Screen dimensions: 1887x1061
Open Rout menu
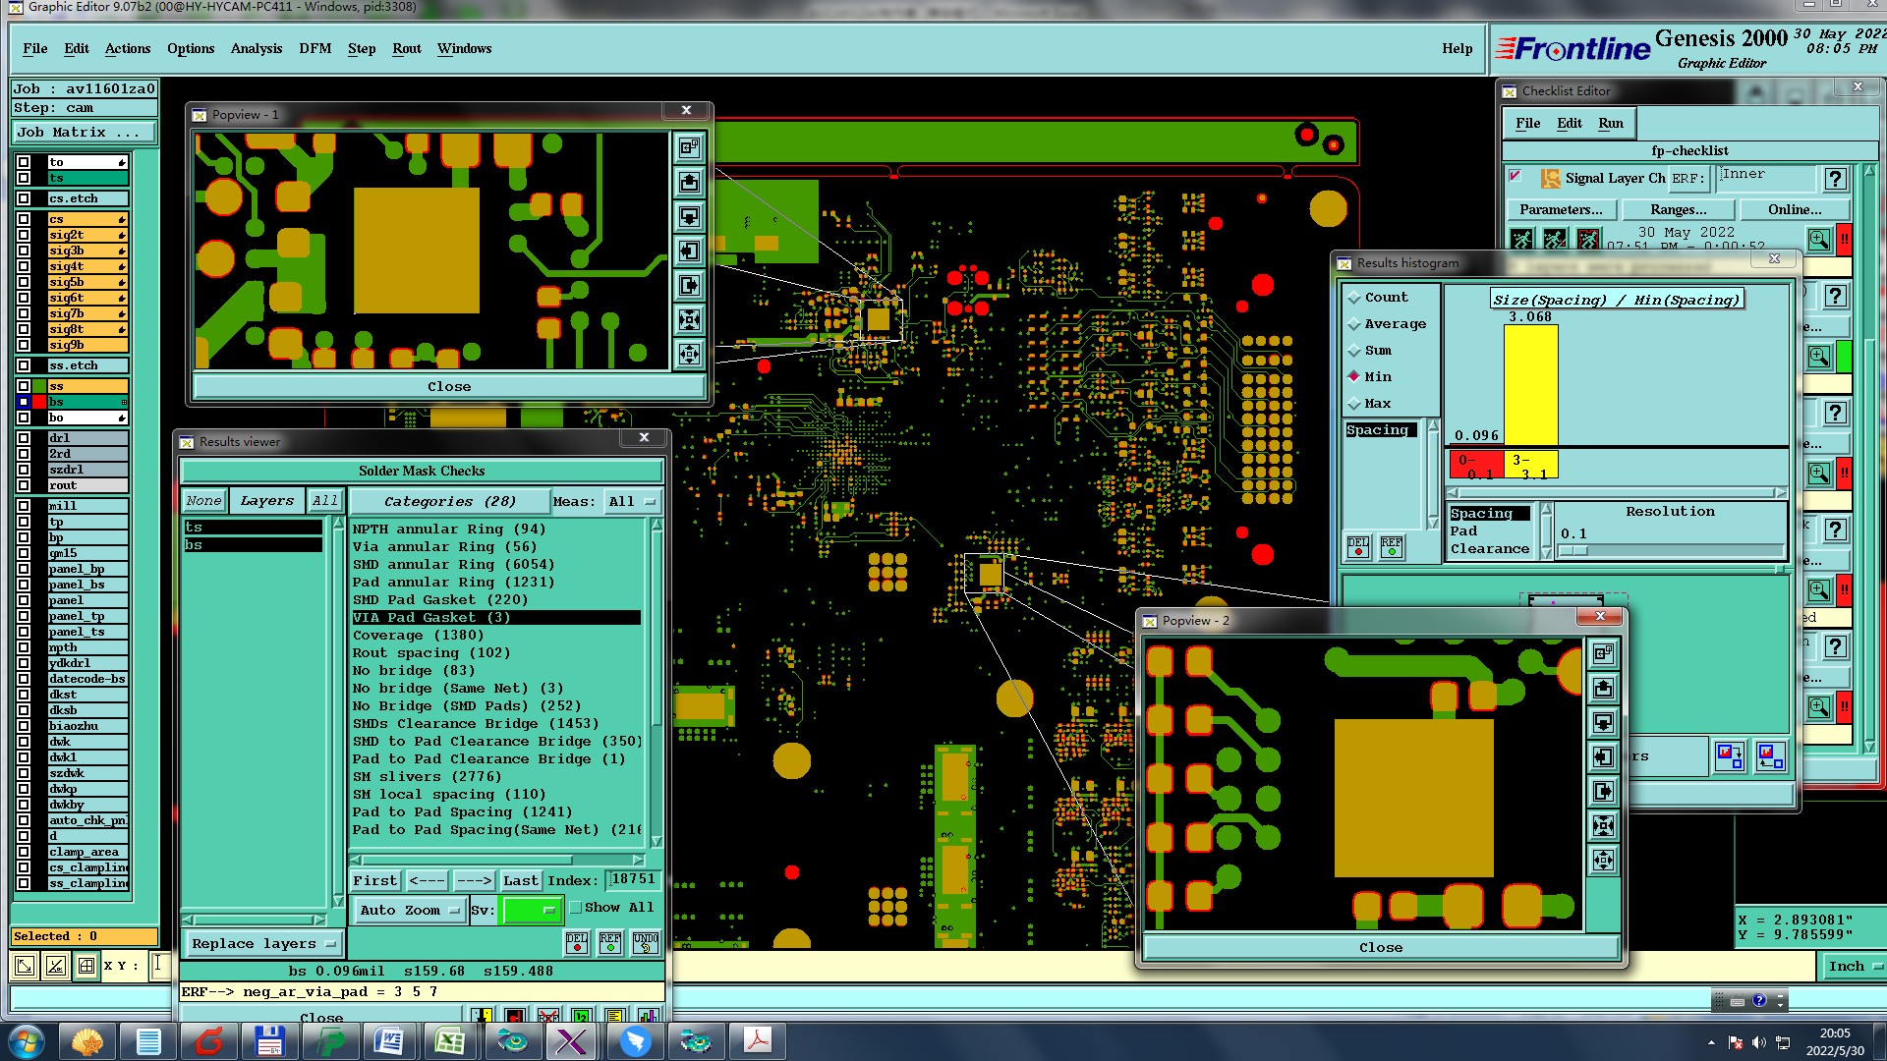407,48
